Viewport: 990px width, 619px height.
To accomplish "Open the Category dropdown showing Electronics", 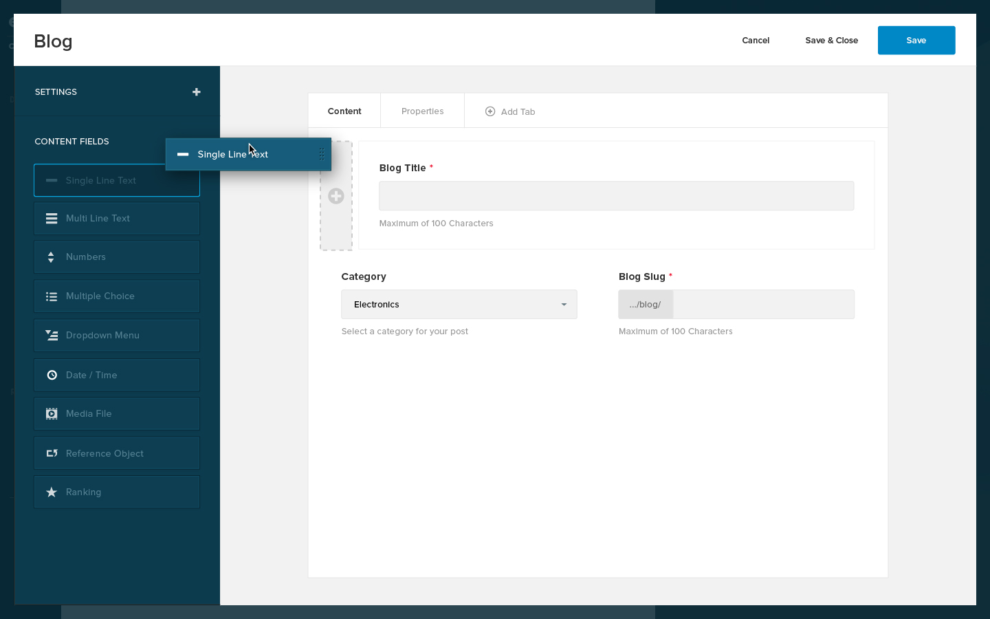I will click(459, 305).
